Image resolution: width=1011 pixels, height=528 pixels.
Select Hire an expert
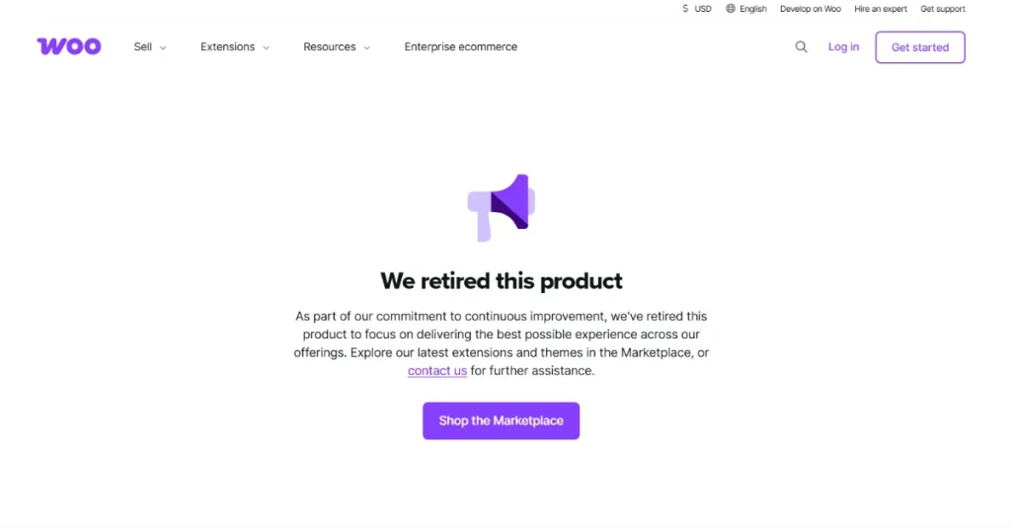coord(881,9)
